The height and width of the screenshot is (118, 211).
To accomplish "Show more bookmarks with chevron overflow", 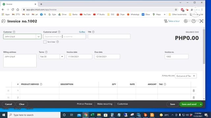I will coord(165,14).
